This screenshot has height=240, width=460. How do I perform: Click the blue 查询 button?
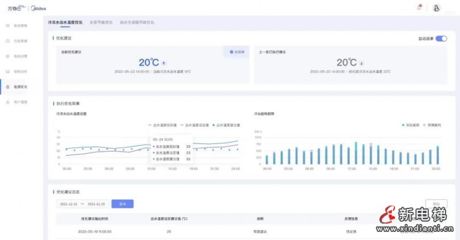(x=122, y=203)
